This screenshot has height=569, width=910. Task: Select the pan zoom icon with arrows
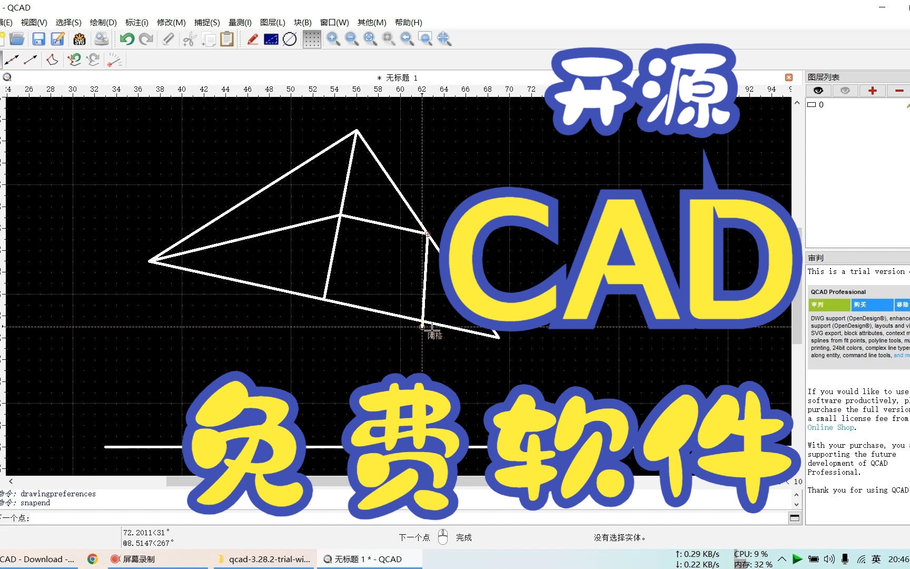[x=444, y=39]
